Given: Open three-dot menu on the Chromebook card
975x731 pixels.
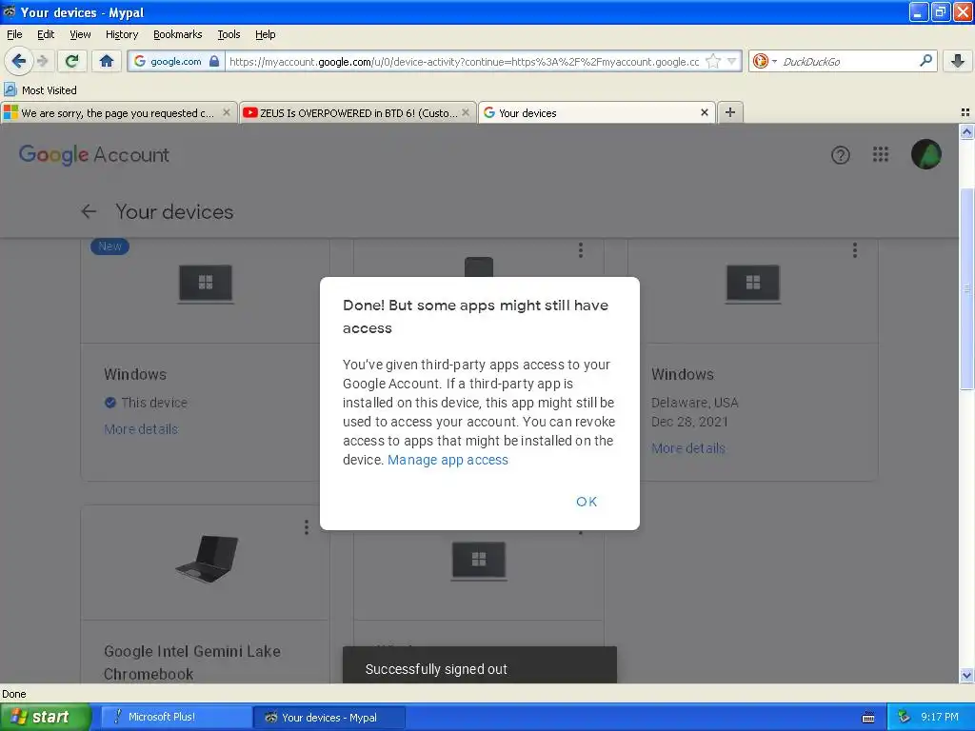Looking at the screenshot, I should pos(306,527).
